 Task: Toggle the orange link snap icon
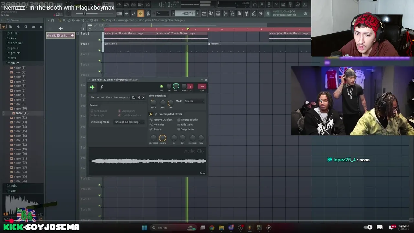[140, 13]
